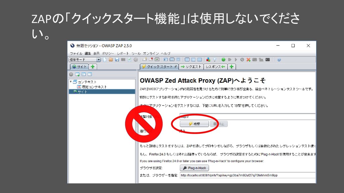Click the 攻撃 attack button

[x=194, y=124]
